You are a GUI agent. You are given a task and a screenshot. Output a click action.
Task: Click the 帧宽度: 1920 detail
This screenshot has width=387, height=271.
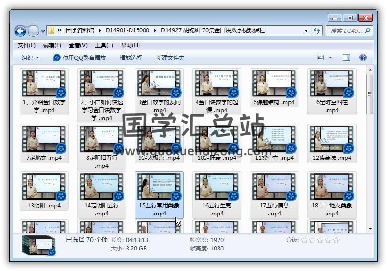(x=207, y=240)
